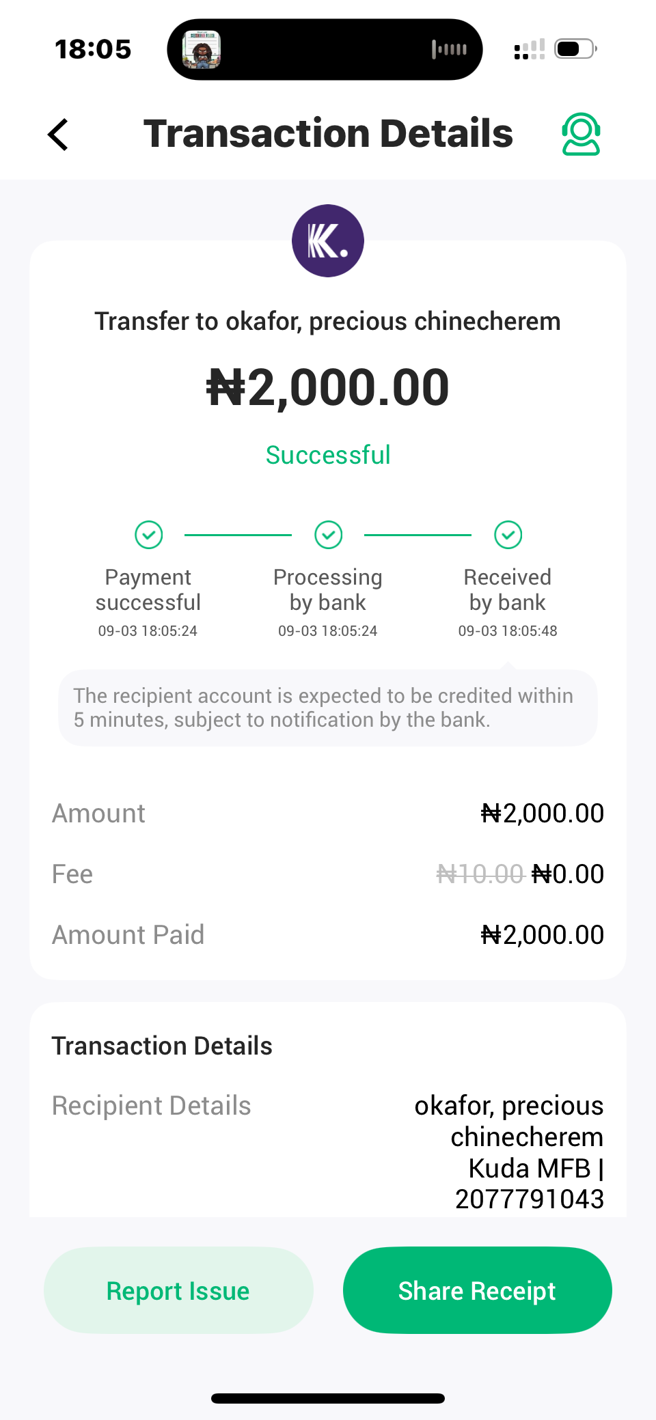Tap the ₦2,000.00 headline amount
This screenshot has height=1420, width=656.
[328, 388]
